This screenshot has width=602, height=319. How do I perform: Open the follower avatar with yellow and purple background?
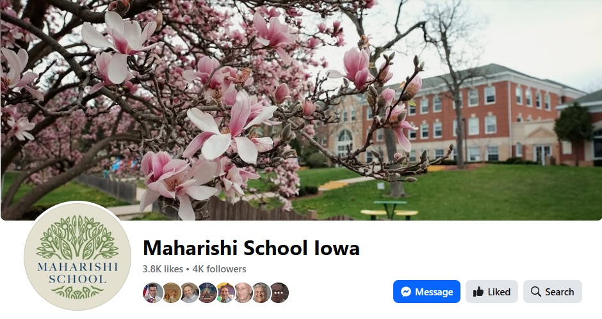(225, 293)
